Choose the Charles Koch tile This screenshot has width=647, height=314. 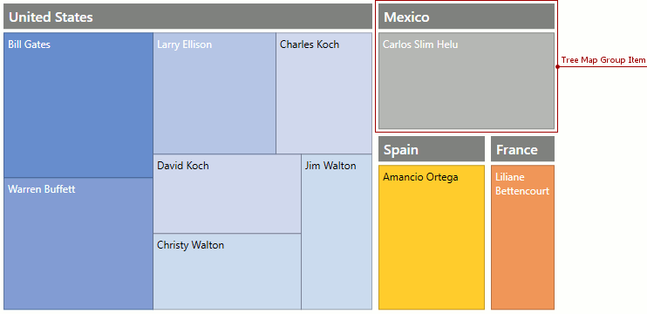[x=323, y=93]
